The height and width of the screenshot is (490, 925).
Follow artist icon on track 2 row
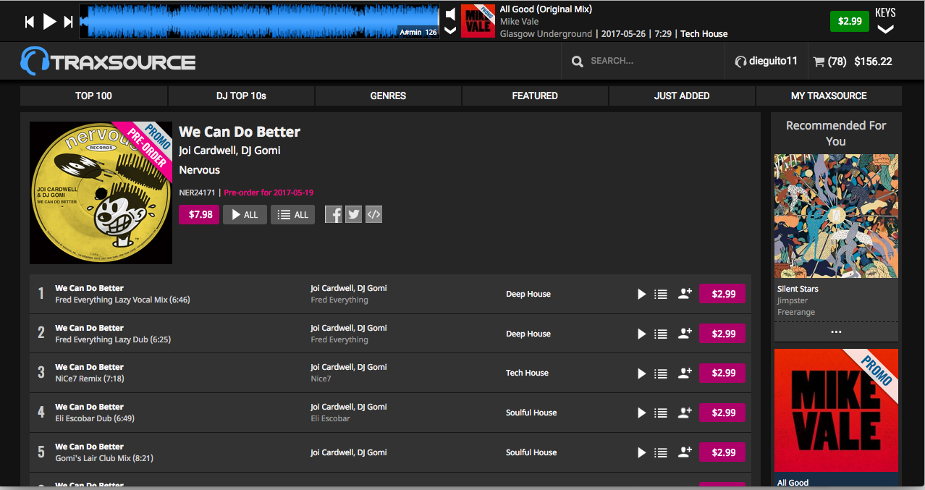click(685, 334)
